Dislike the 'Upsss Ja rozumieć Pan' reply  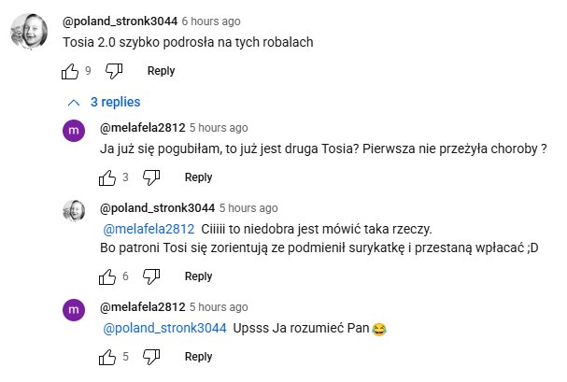click(151, 357)
